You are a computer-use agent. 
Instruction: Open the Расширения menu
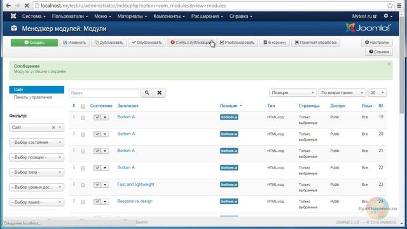pyautogui.click(x=207, y=16)
